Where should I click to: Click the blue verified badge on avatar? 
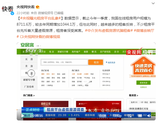(x=12, y=13)
